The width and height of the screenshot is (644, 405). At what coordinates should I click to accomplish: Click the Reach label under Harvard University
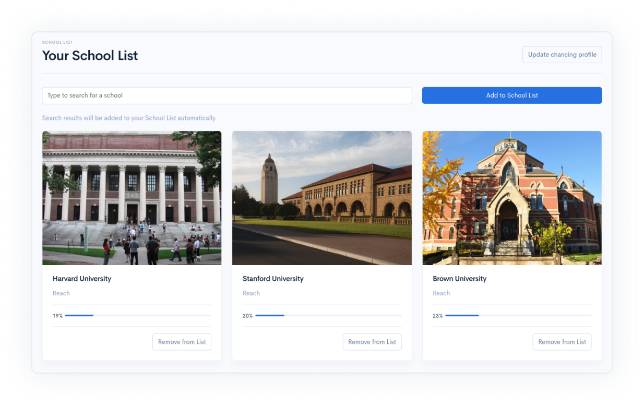(61, 293)
